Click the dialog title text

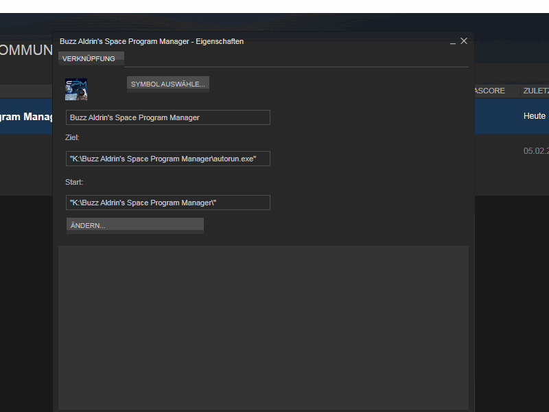(x=152, y=41)
